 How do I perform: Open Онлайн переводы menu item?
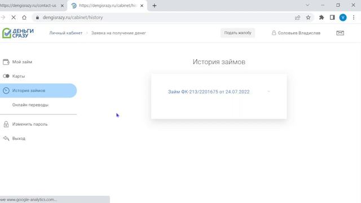click(x=30, y=105)
